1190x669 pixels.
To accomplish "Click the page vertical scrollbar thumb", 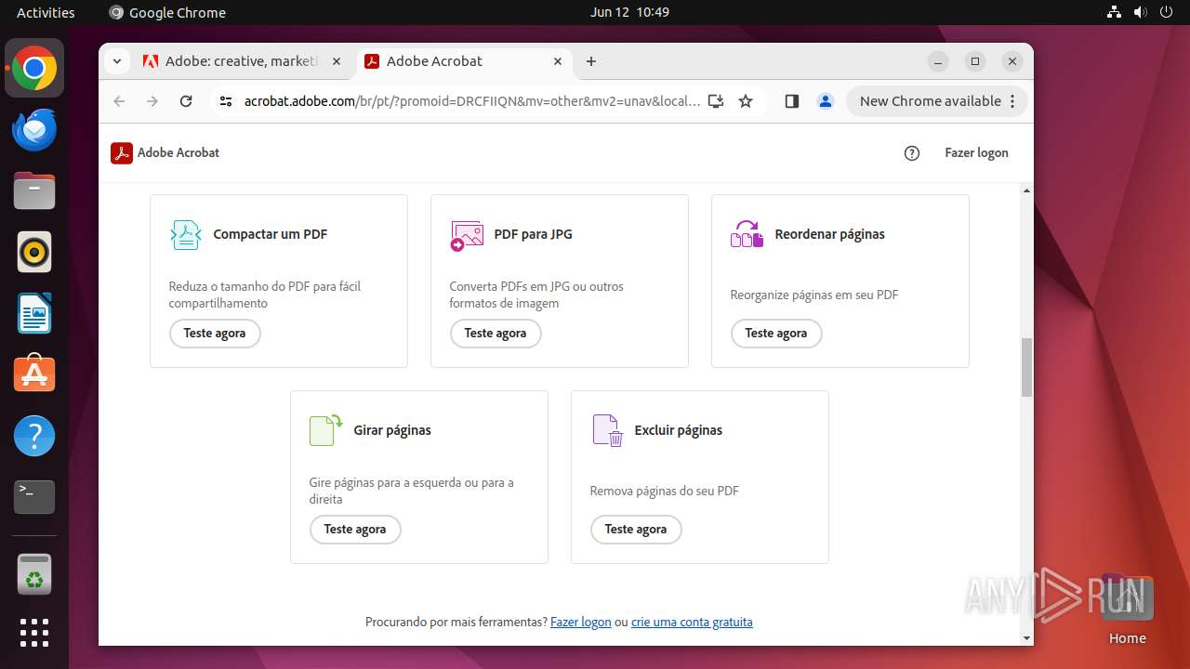I will tap(1026, 367).
